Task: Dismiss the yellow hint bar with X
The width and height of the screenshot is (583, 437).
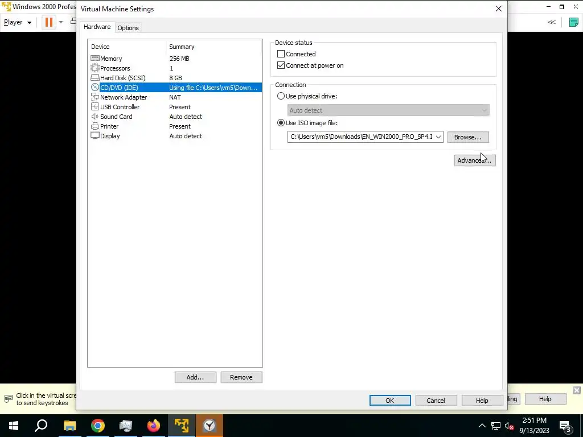Action: [577, 390]
